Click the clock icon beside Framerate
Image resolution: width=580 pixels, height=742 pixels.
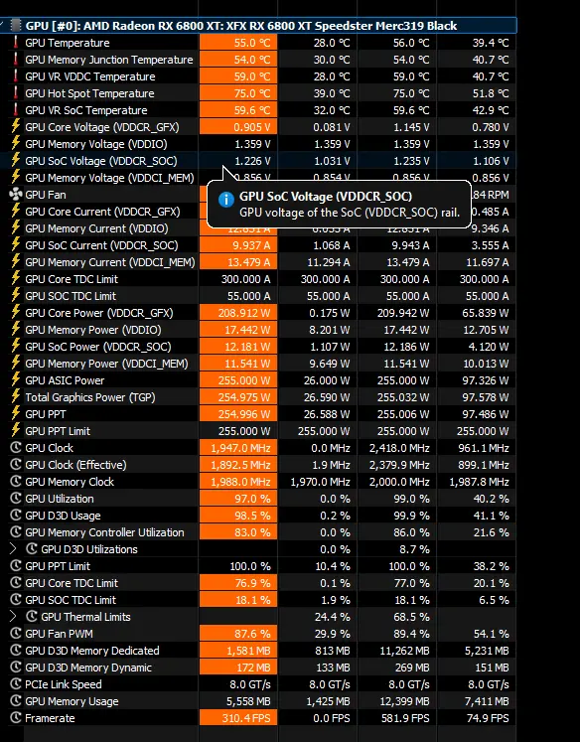pyautogui.click(x=16, y=718)
